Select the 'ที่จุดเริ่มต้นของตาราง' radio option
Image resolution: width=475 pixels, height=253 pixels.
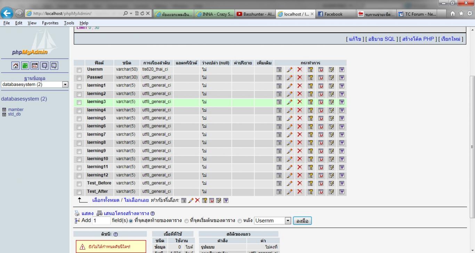(187, 221)
